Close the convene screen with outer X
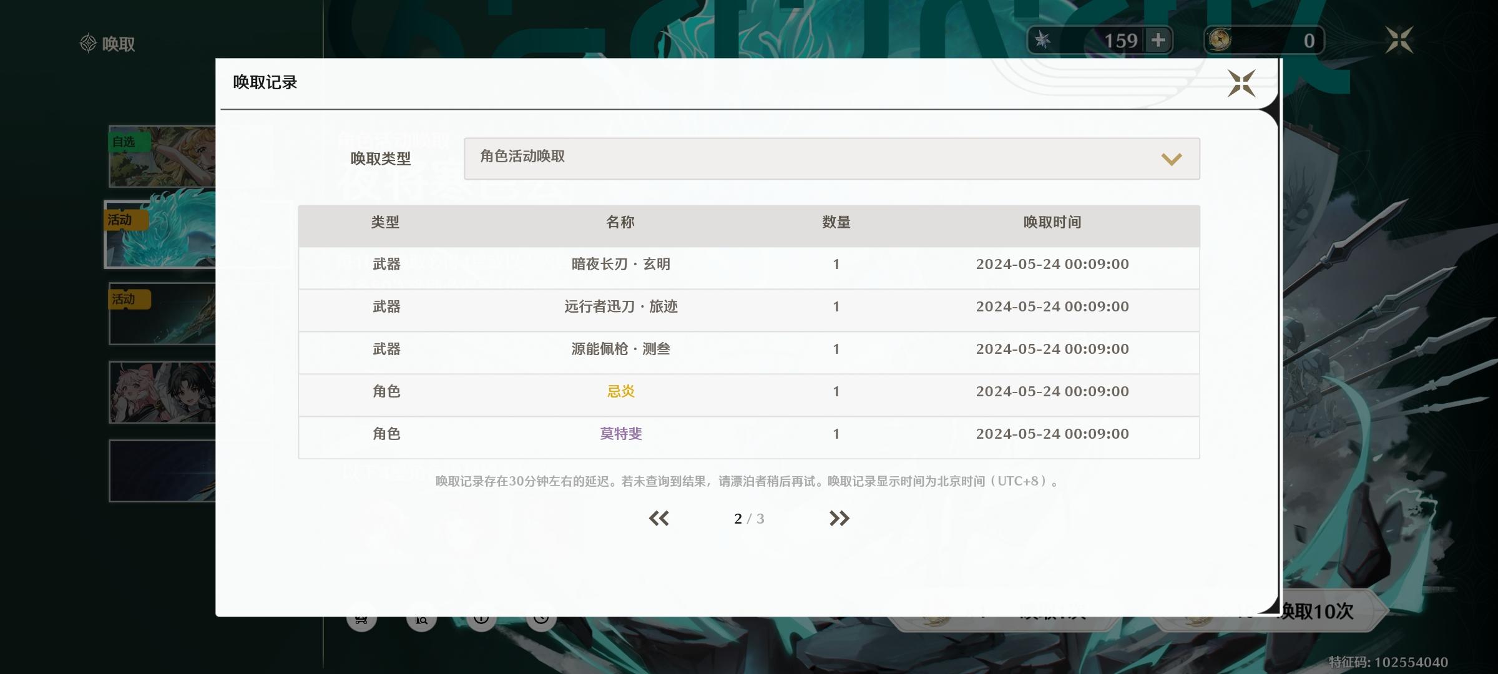This screenshot has height=674, width=1498. click(1399, 41)
